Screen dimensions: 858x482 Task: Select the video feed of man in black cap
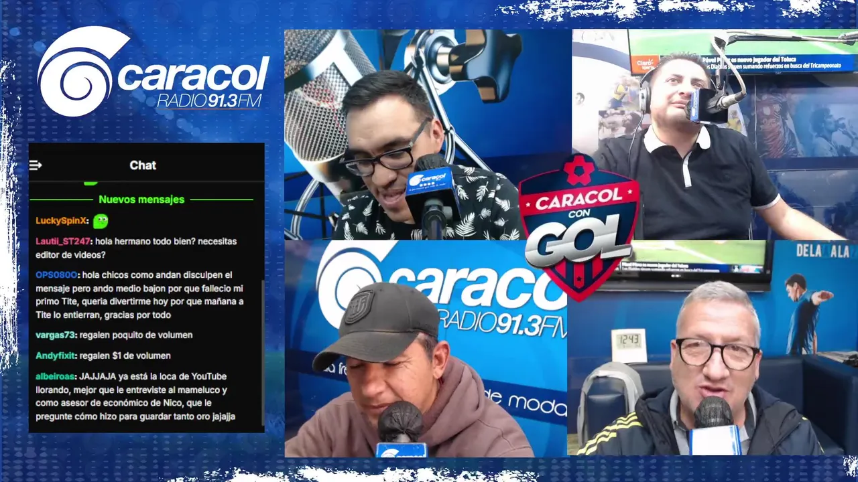coord(426,348)
